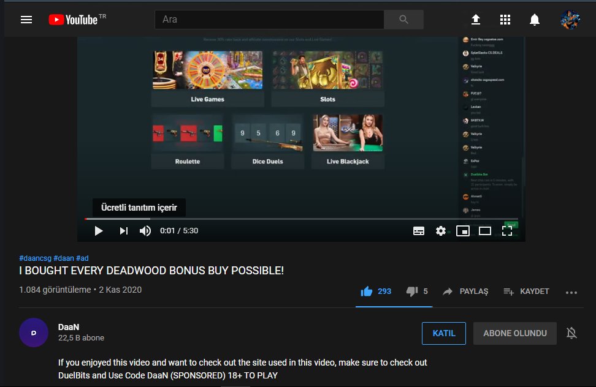
Task: Open the #daancsg hashtag
Action: coord(36,258)
